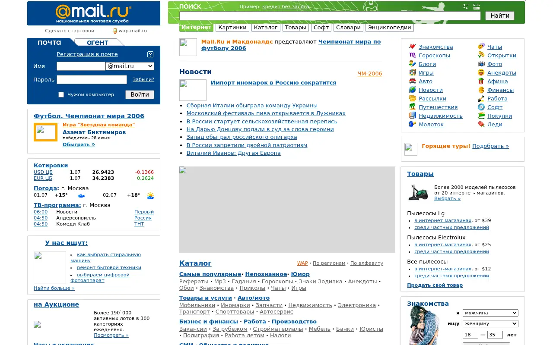Screen dimensions: 553x345
Task: Click the minimum age field showing 18
Action: click(x=470, y=335)
